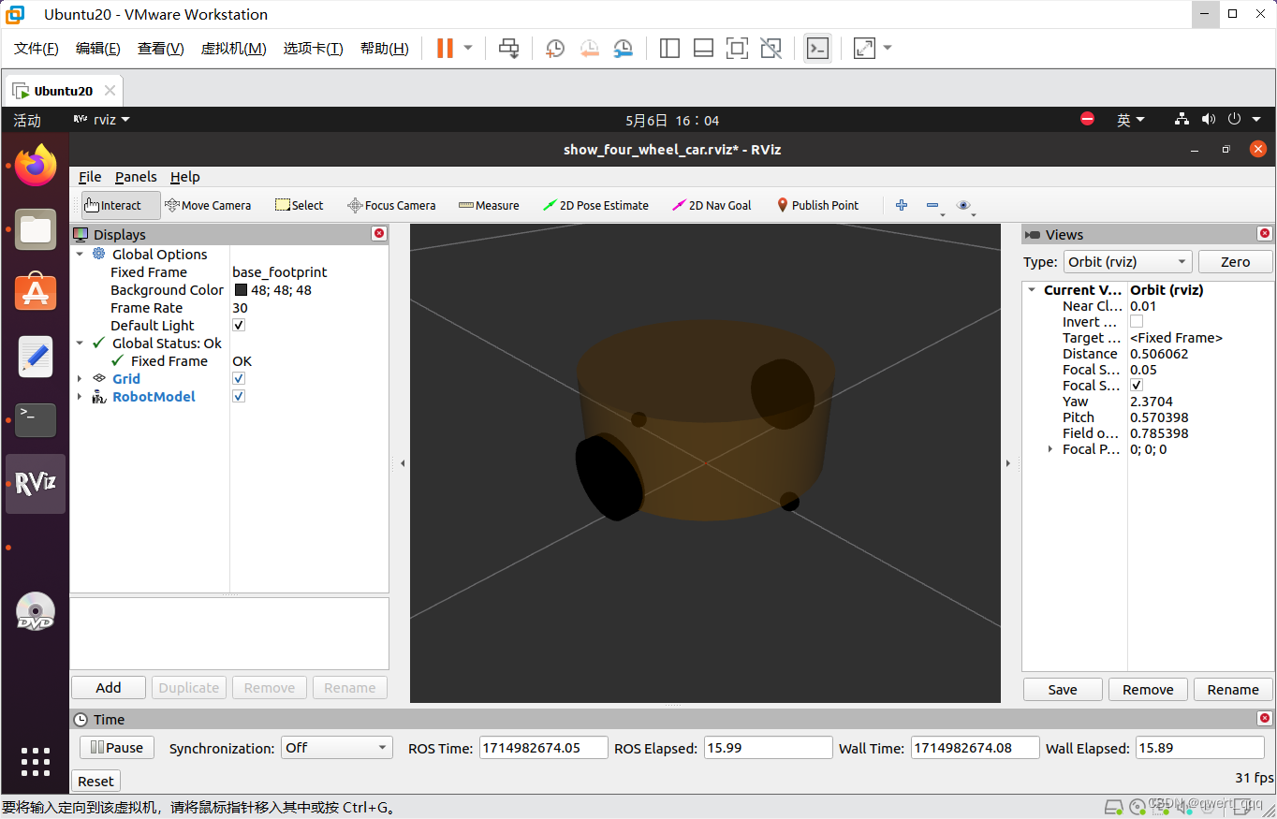Close the Displays panel
Viewport: 1277px width, 819px height.
(378, 234)
